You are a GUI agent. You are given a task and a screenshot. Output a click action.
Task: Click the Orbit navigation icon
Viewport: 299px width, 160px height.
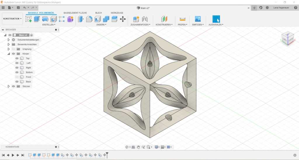(x=127, y=147)
